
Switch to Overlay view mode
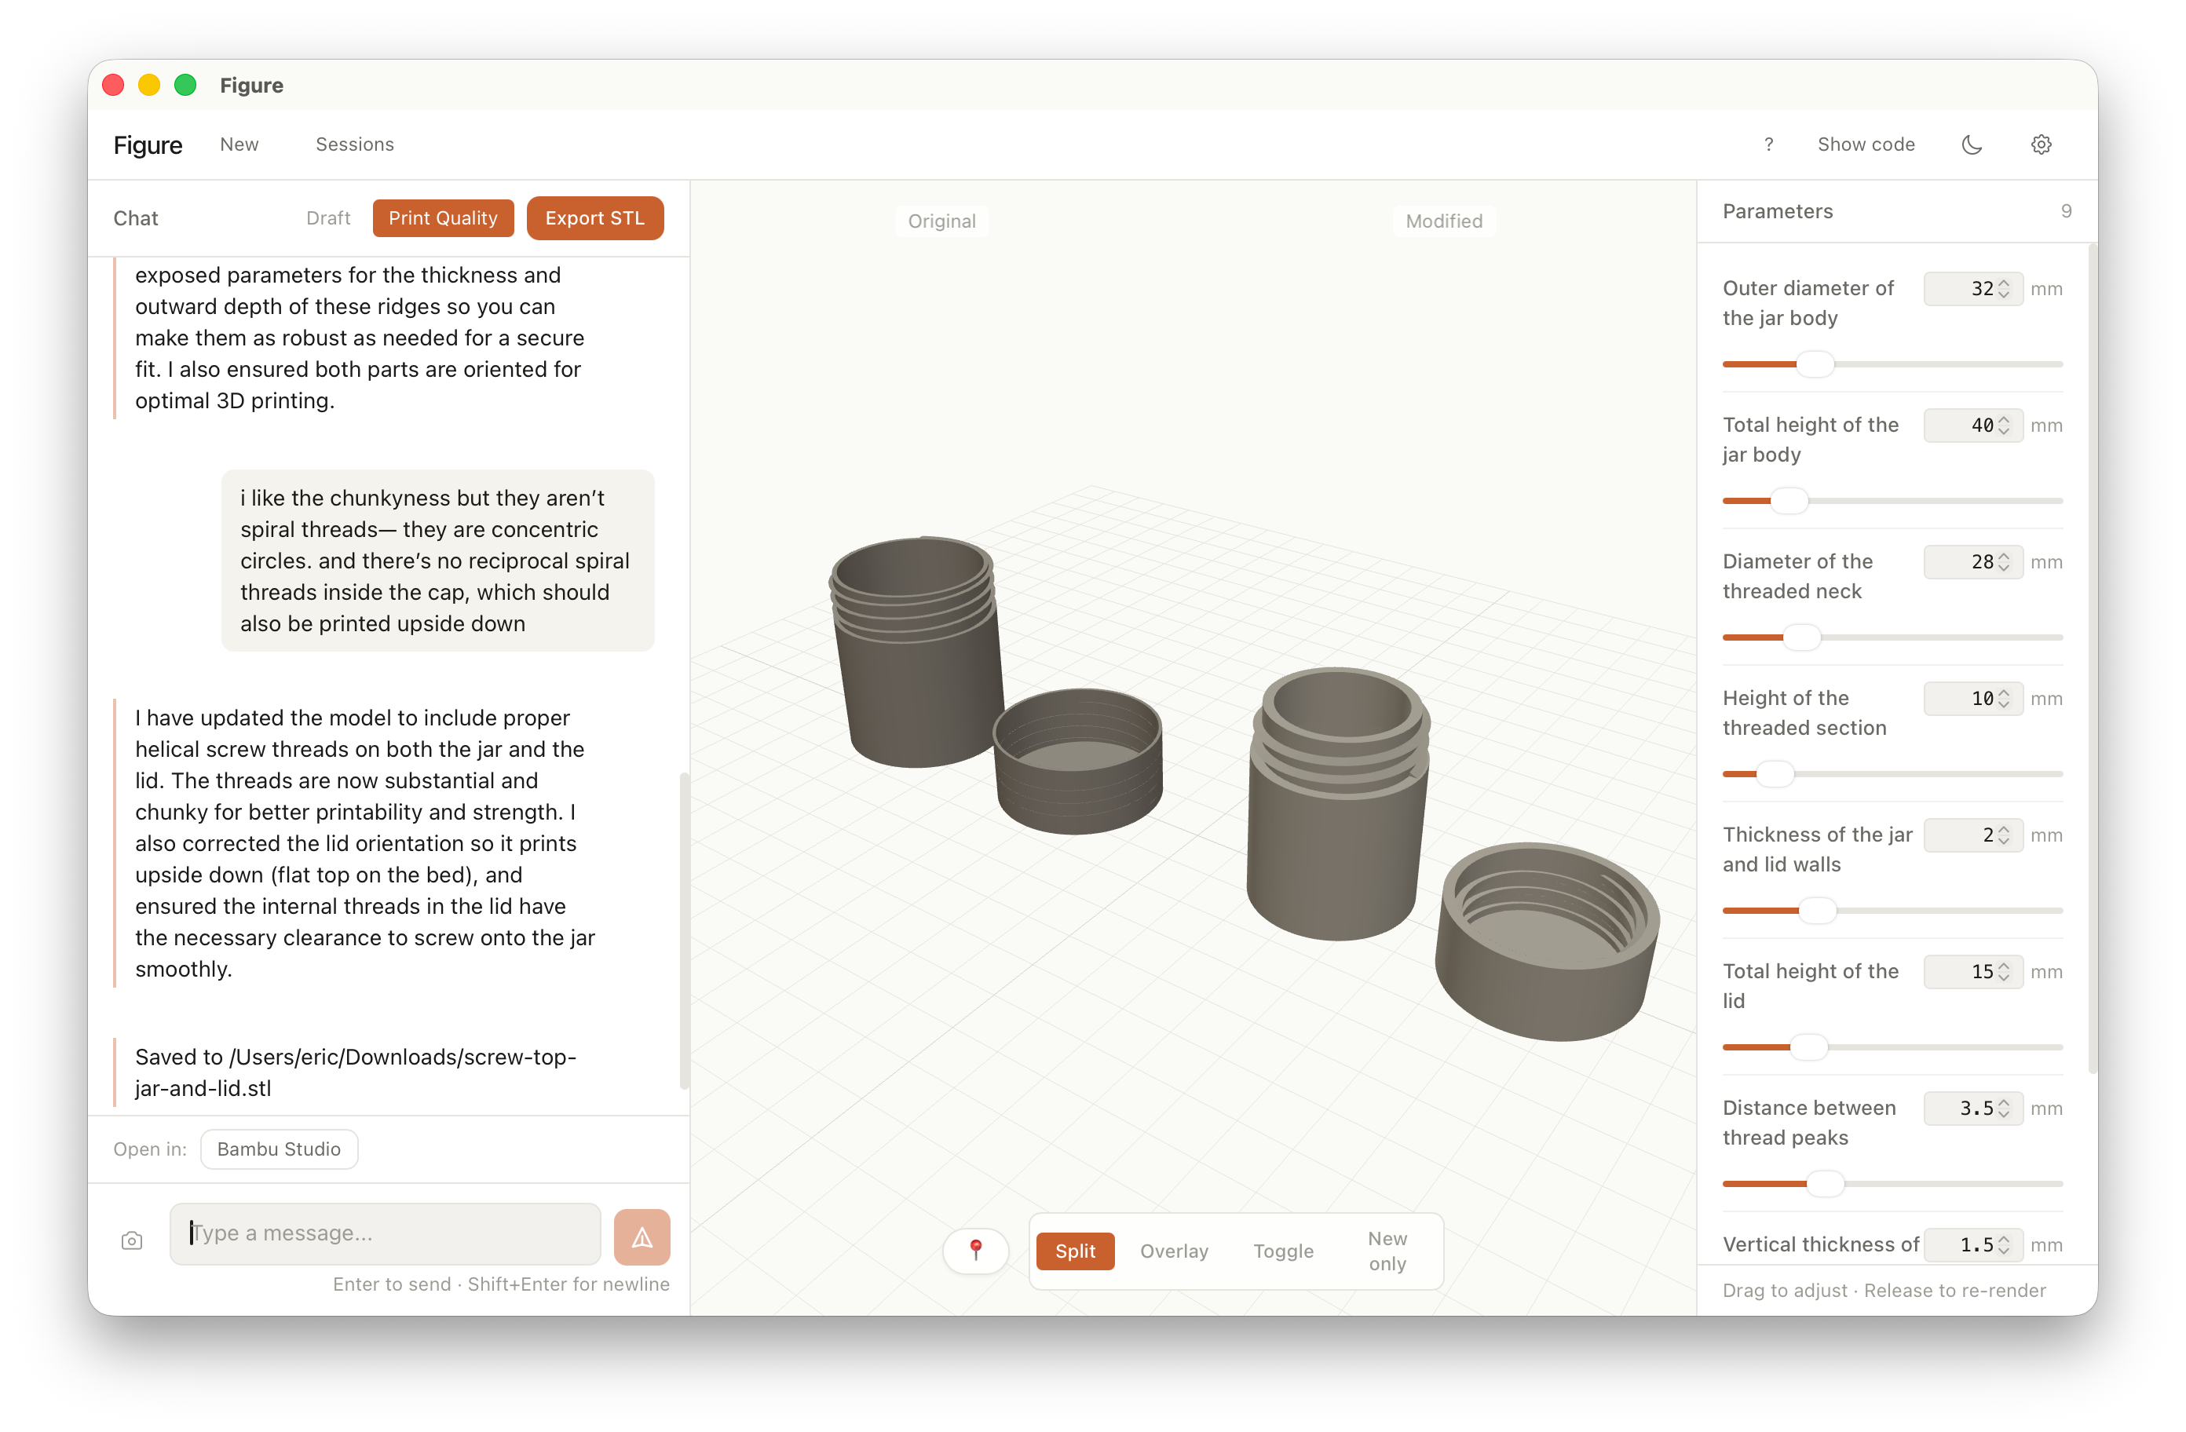1174,1250
